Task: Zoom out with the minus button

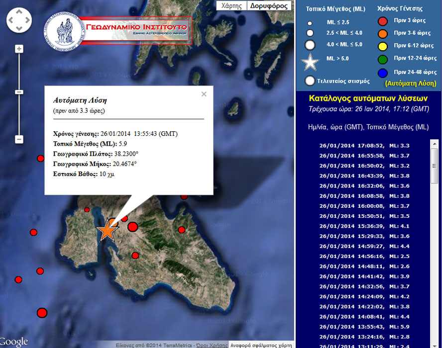Action: click(x=19, y=139)
